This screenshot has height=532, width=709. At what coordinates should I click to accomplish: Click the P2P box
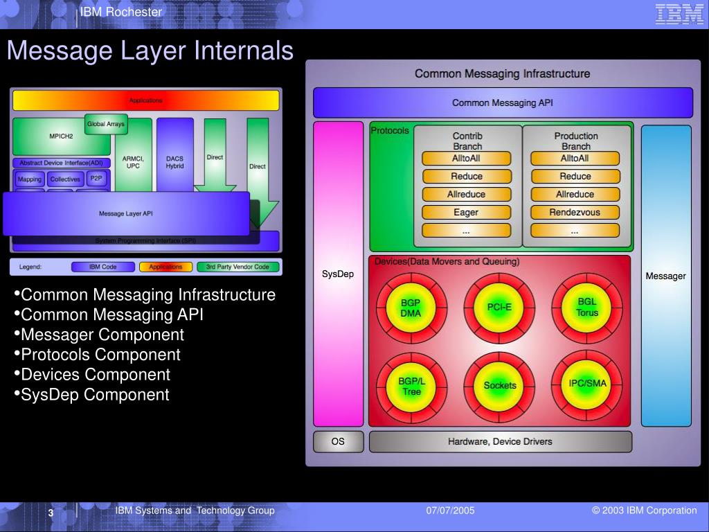96,179
